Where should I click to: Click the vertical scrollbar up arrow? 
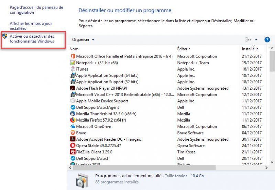272,48
